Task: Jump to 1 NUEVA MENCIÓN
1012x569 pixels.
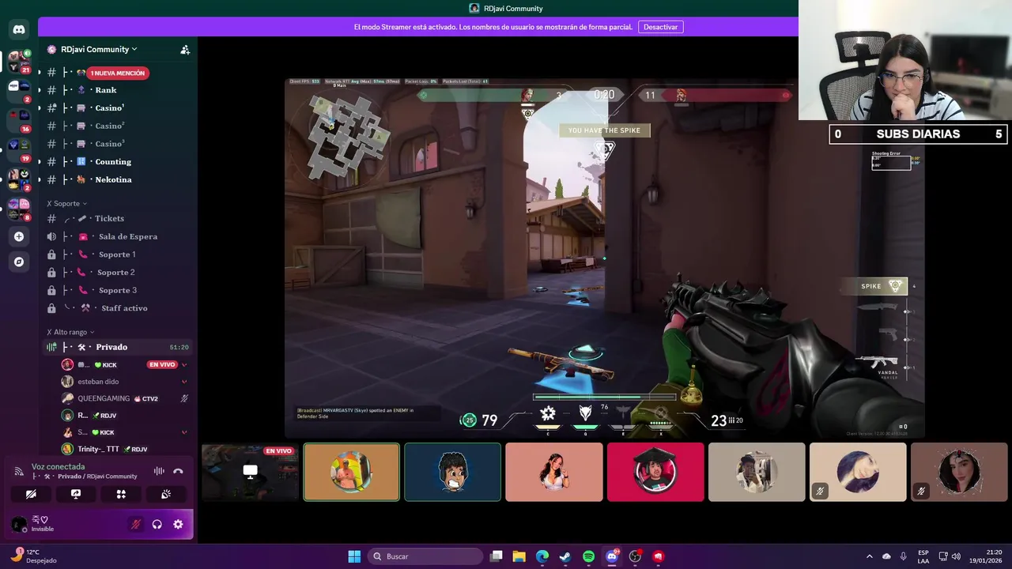Action: coord(118,73)
